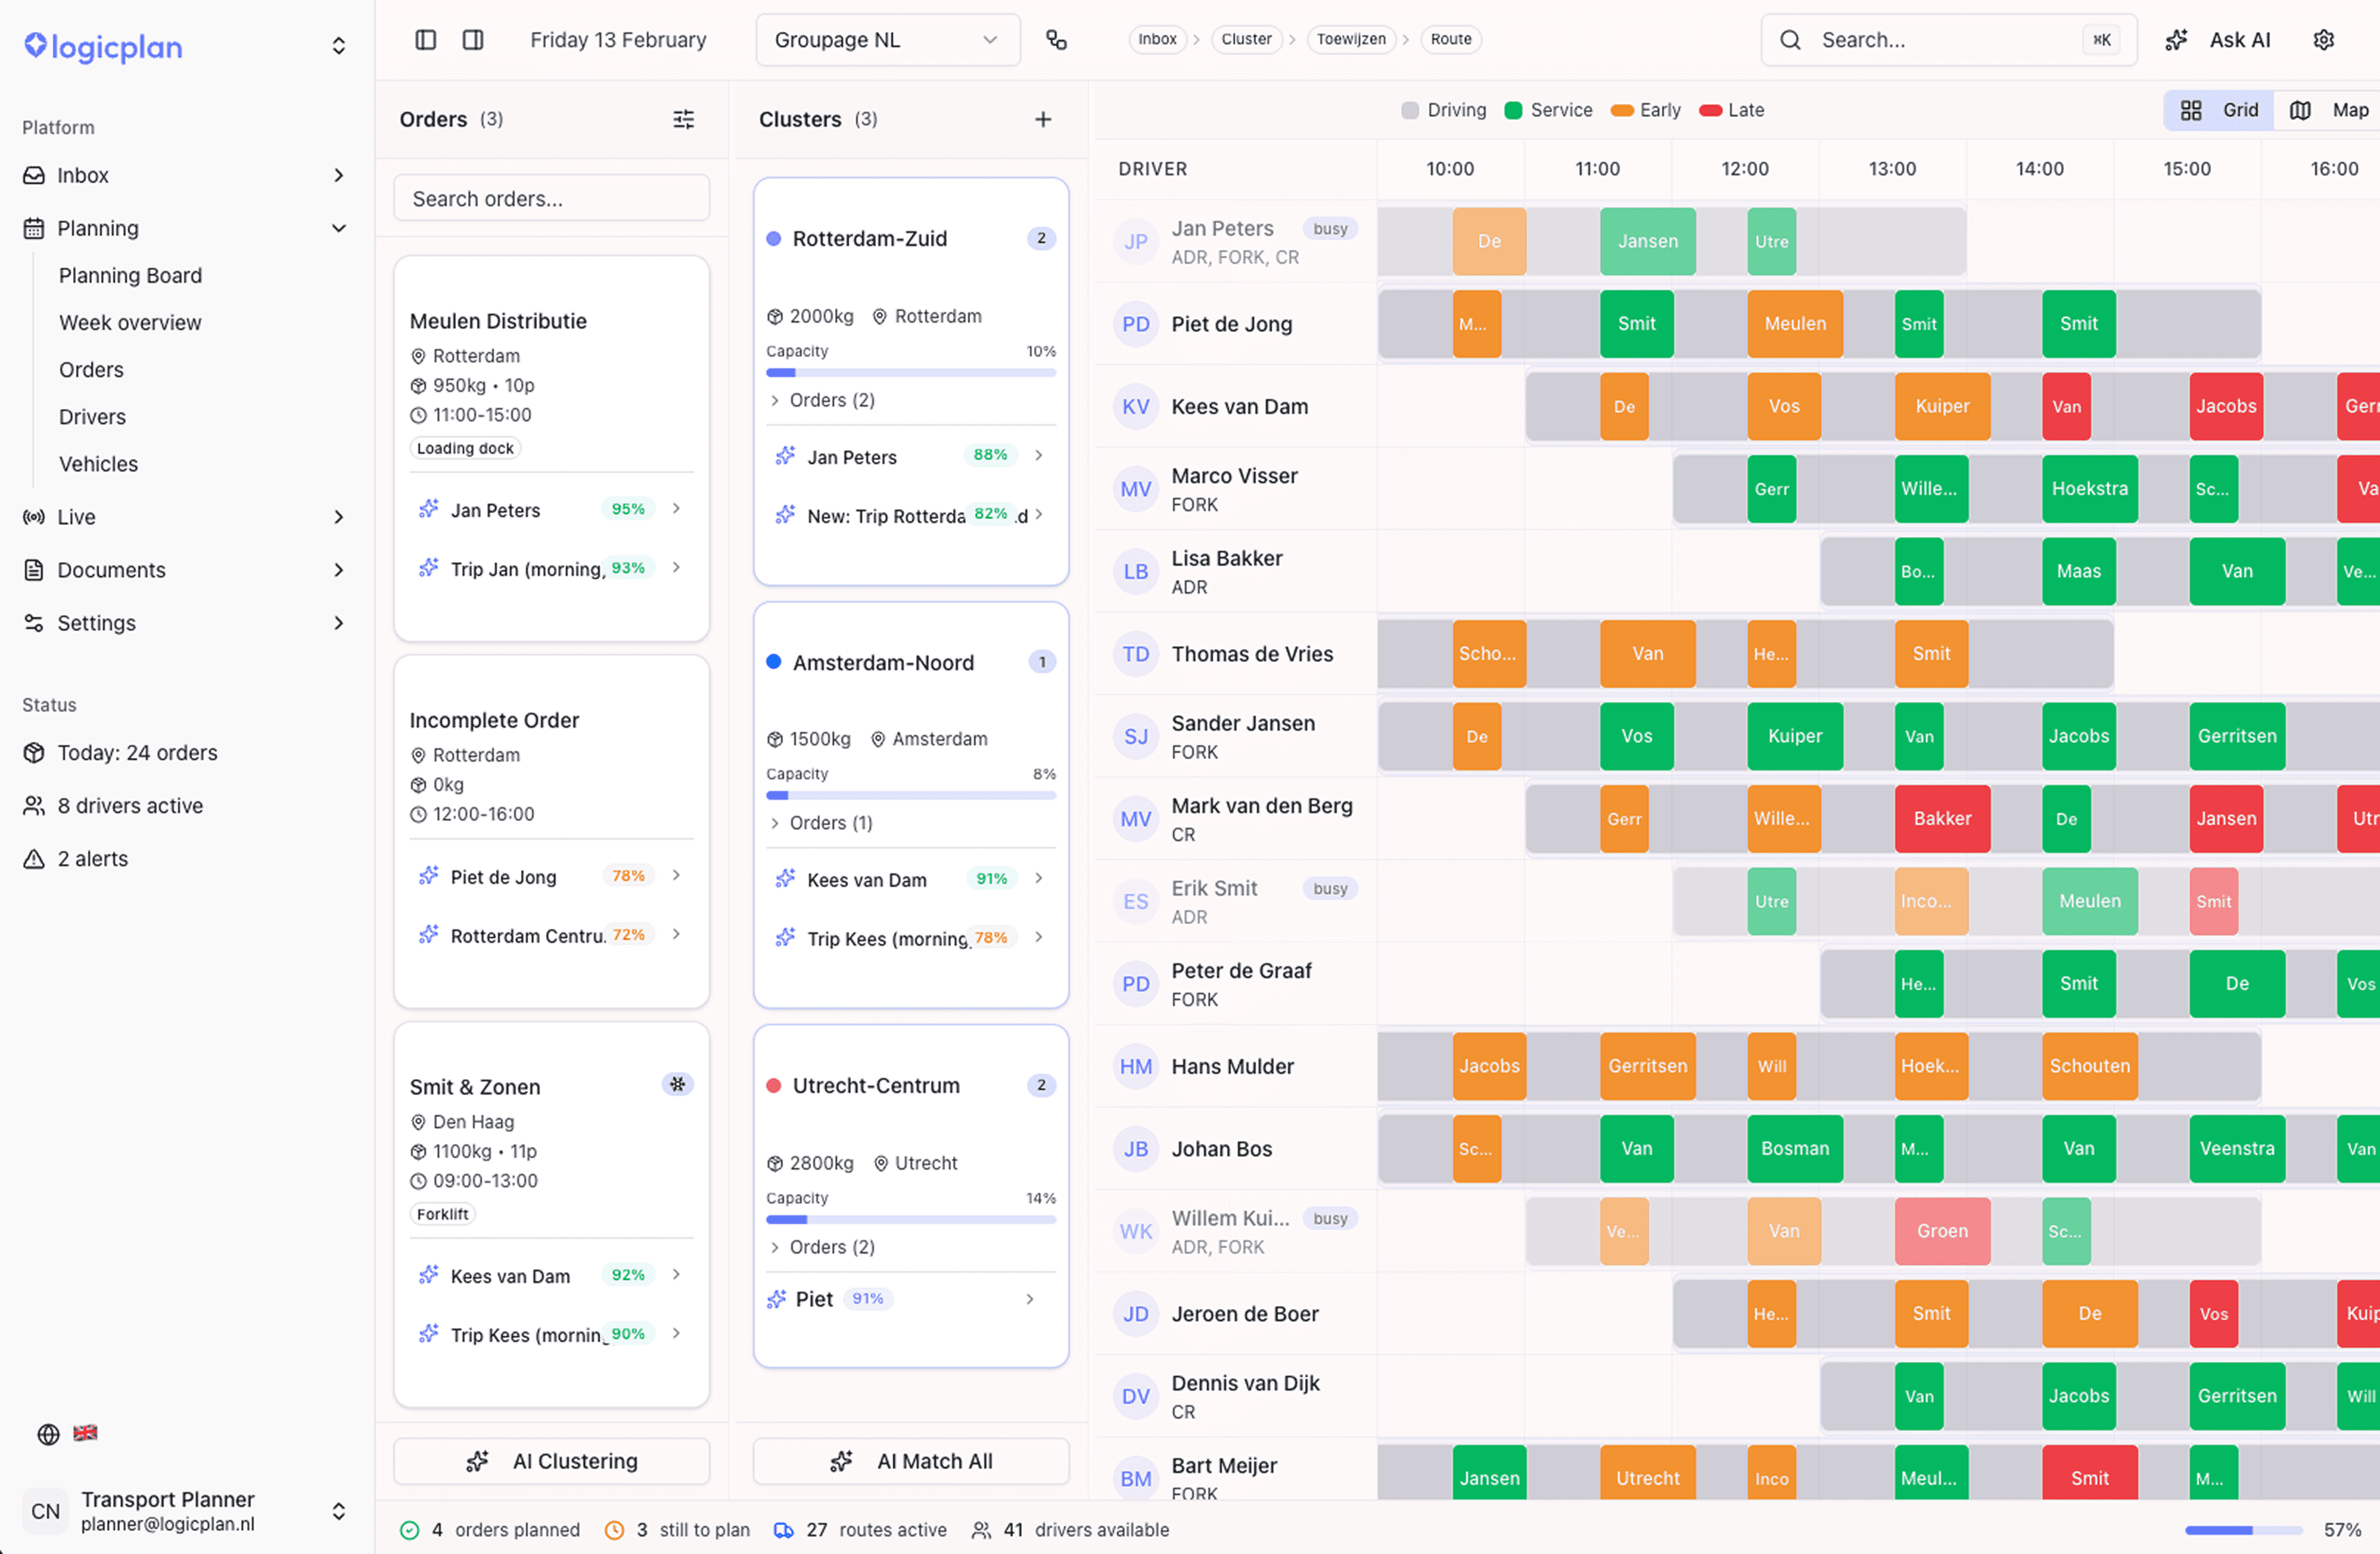Collapse the Planning sidebar section
This screenshot has width=2380, height=1554.
pyautogui.click(x=339, y=228)
